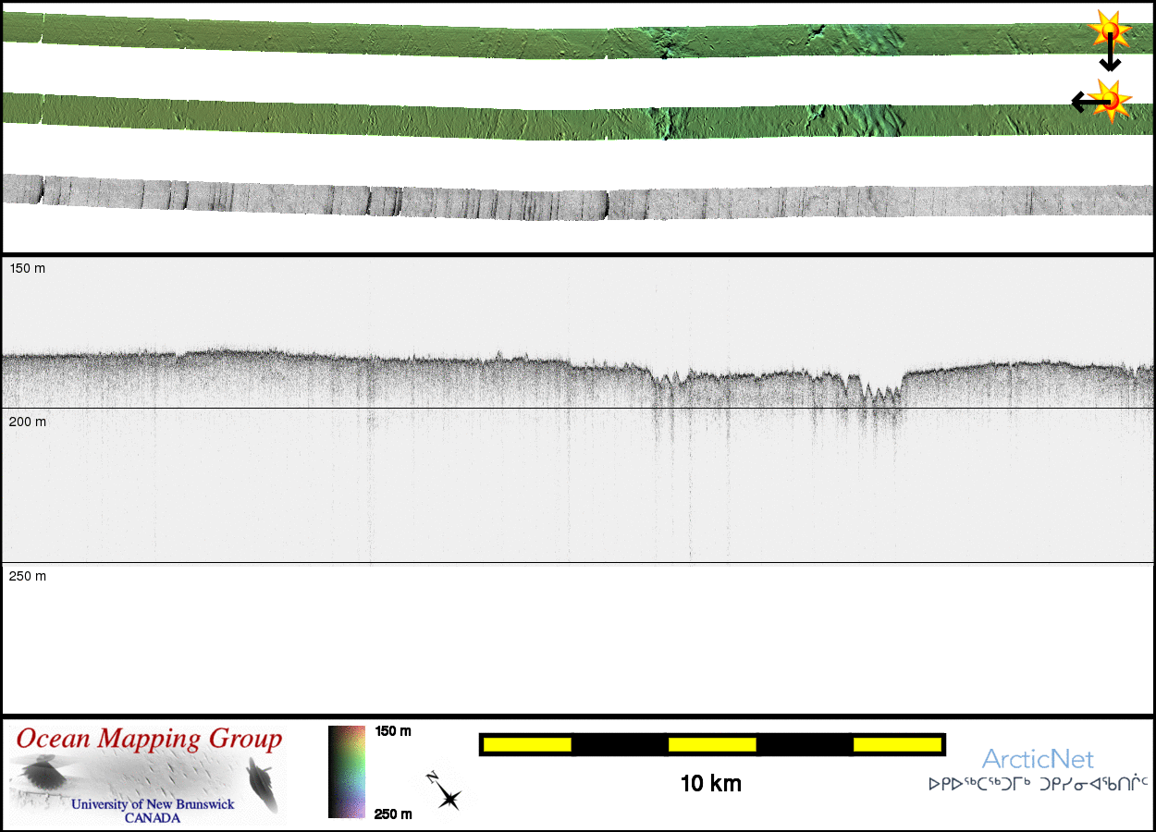1156x832 pixels.
Task: Click the grayscale backscatter strip
Action: click(578, 202)
